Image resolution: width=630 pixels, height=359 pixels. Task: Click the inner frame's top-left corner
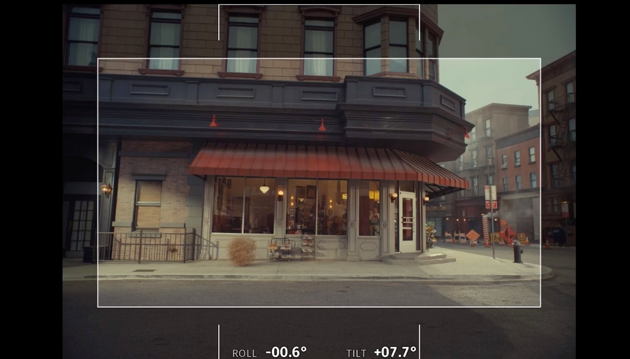click(x=98, y=59)
